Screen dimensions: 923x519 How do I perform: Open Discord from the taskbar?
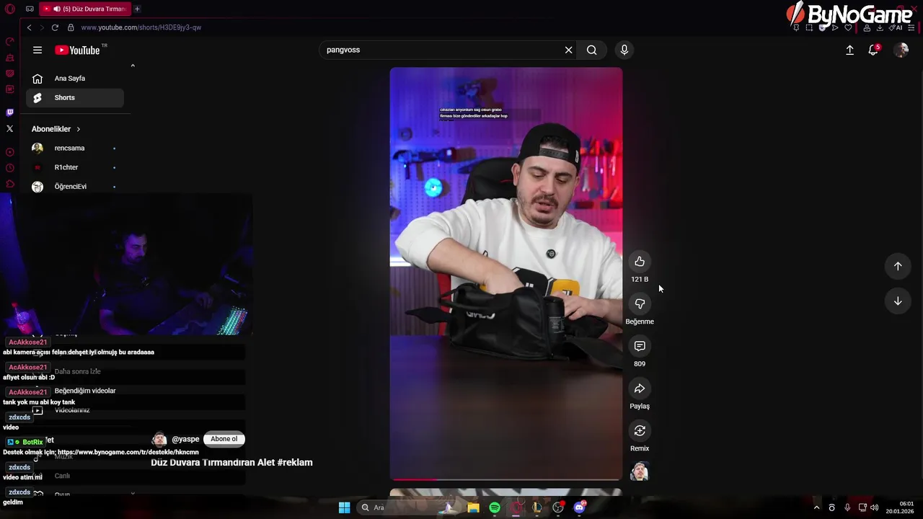(579, 507)
